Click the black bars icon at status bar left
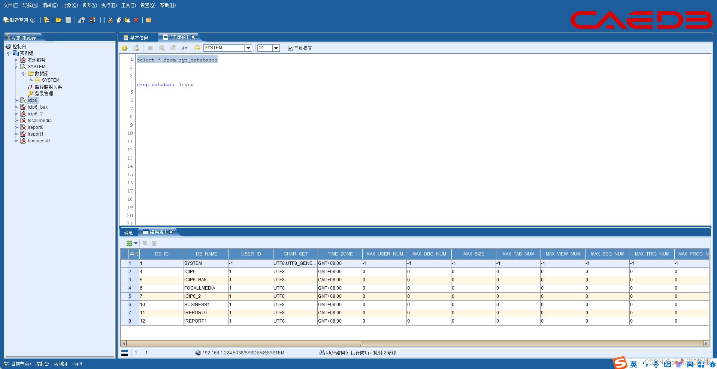Screen dimensions: 717x369 point(125,353)
